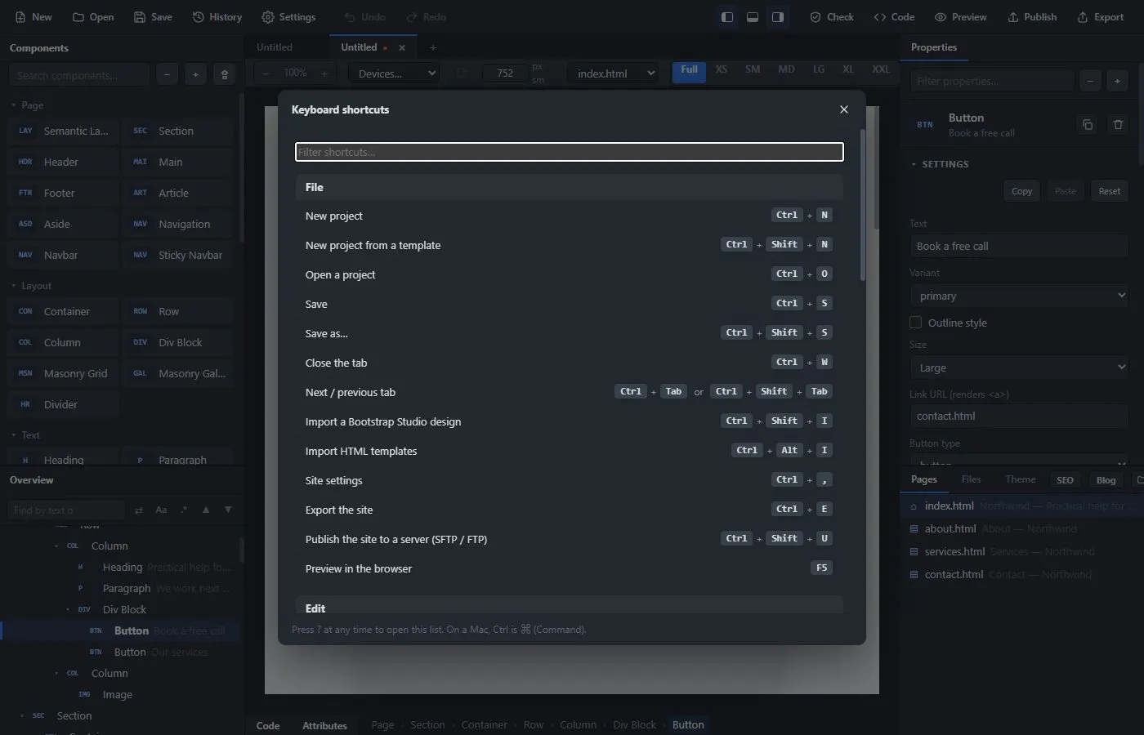Toggle regex option in Overview search
The width and height of the screenshot is (1144, 735).
coord(184,510)
